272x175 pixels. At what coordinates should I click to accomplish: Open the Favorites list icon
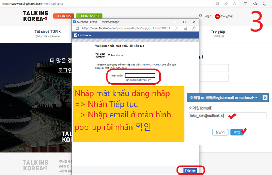point(255,3)
